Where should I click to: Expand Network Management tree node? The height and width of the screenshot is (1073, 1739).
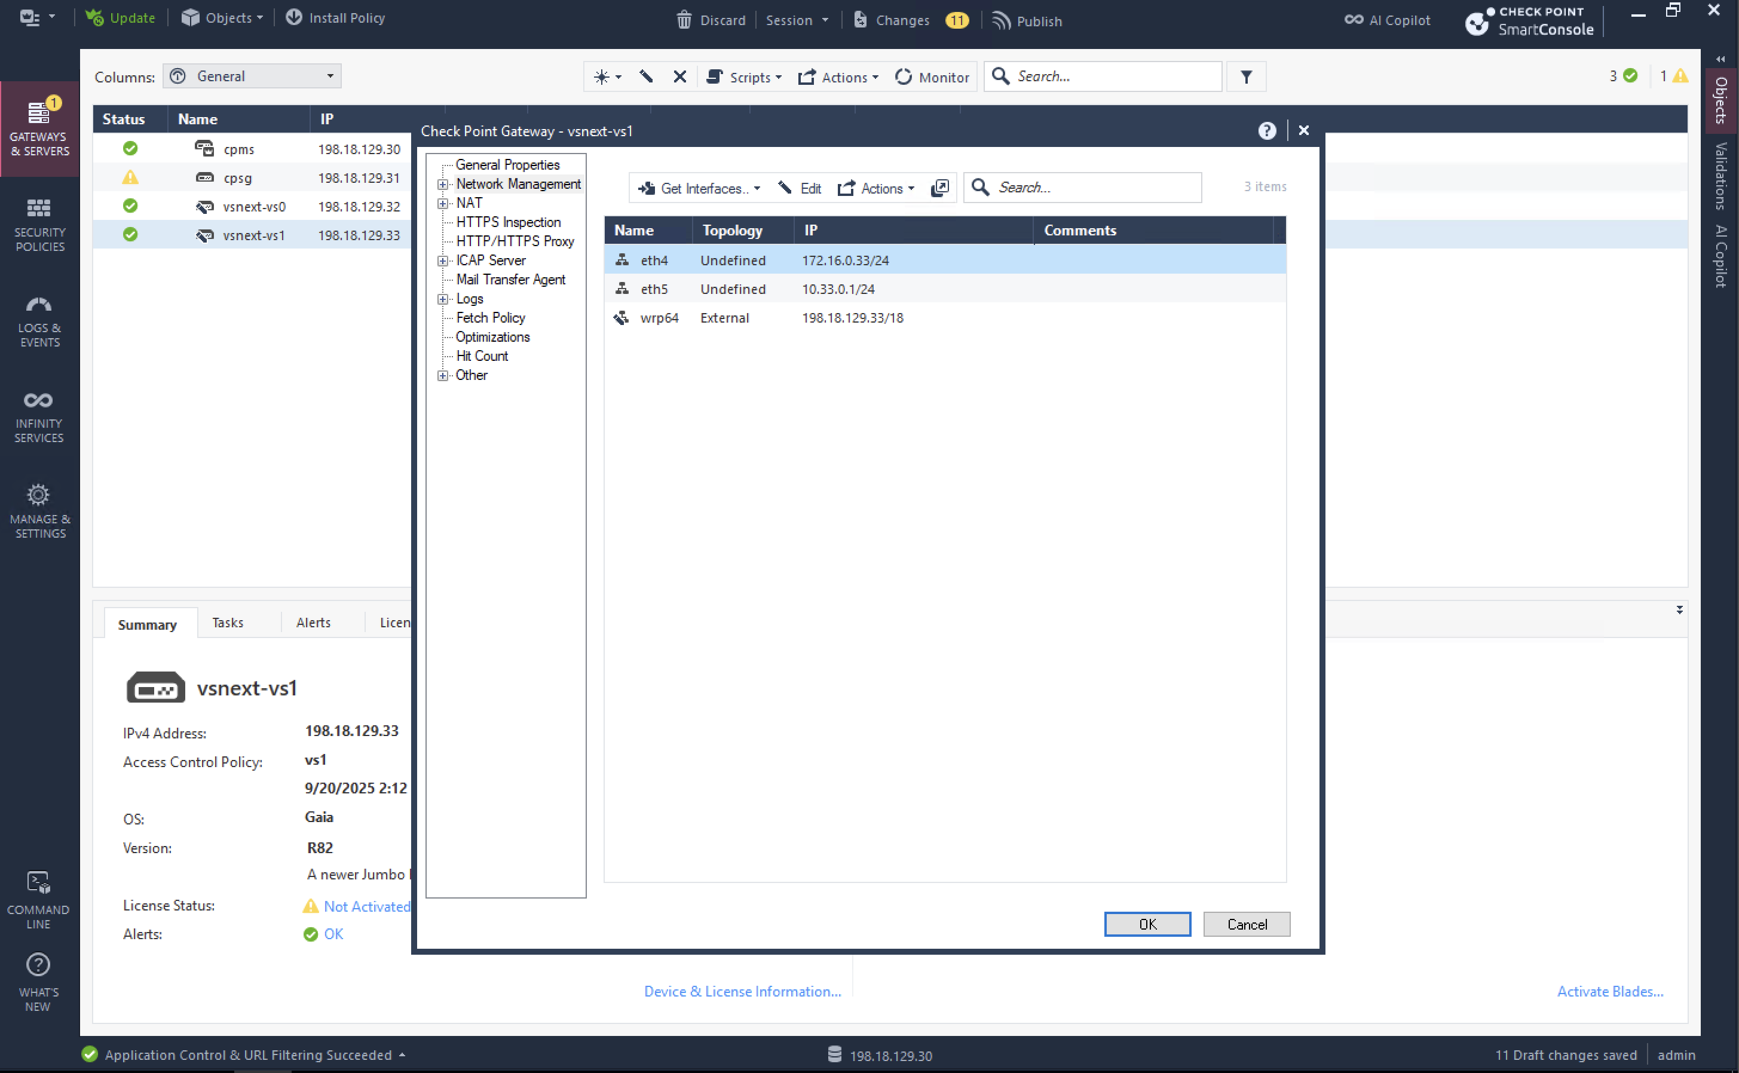pos(443,185)
